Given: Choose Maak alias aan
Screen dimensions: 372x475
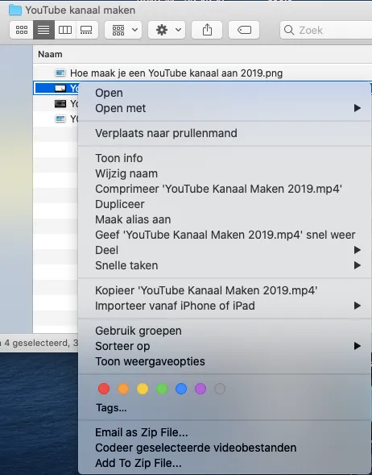Looking at the screenshot, I should tap(225, 219).
